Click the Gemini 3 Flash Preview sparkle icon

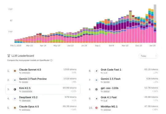[15, 80]
